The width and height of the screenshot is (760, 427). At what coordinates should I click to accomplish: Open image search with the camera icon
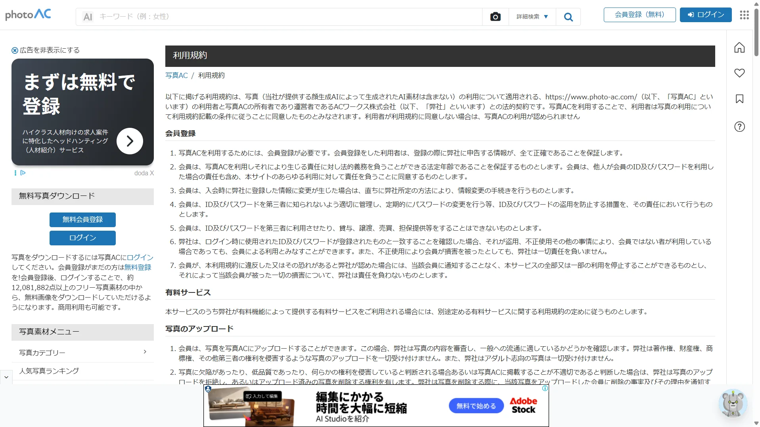[495, 17]
